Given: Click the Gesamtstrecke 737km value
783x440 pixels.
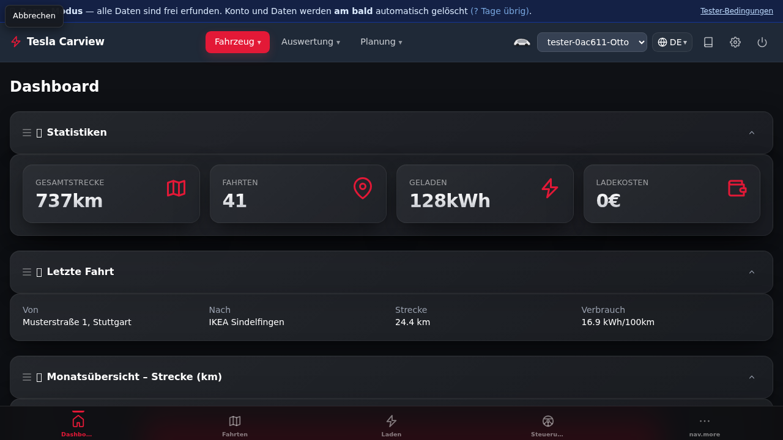Looking at the screenshot, I should [69, 200].
